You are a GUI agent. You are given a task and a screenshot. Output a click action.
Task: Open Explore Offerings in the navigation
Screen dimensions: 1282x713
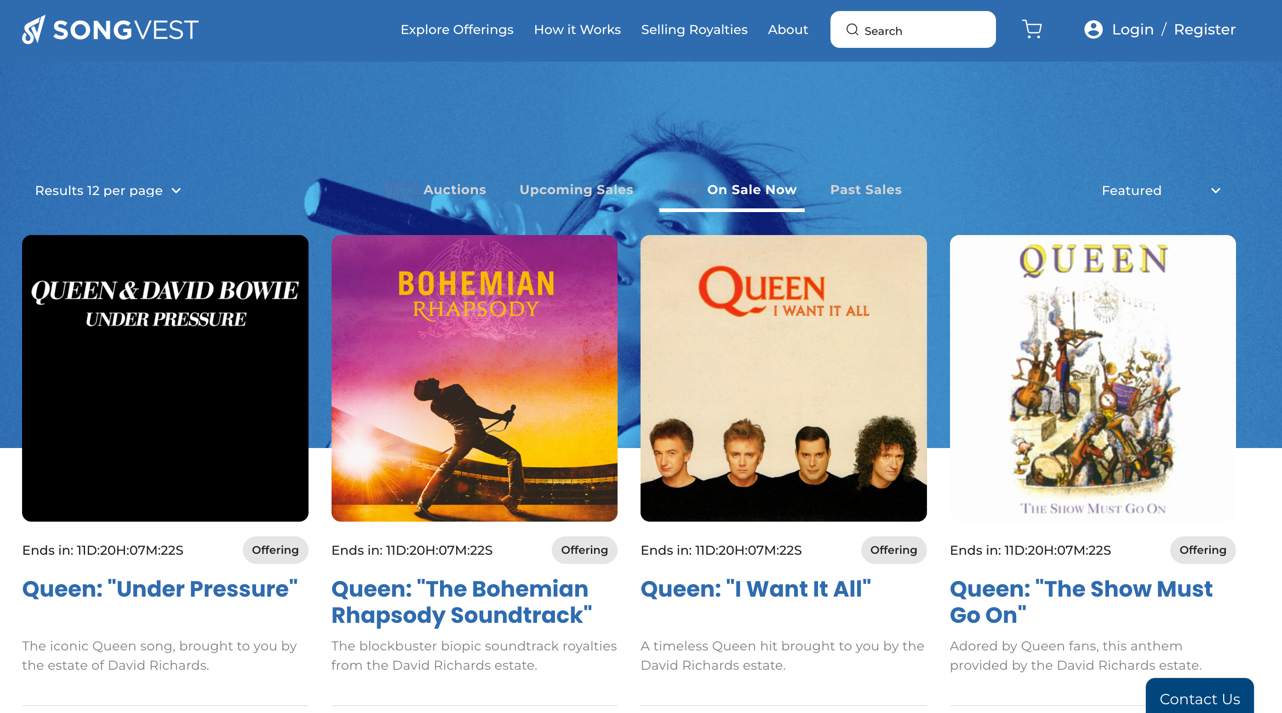(457, 29)
